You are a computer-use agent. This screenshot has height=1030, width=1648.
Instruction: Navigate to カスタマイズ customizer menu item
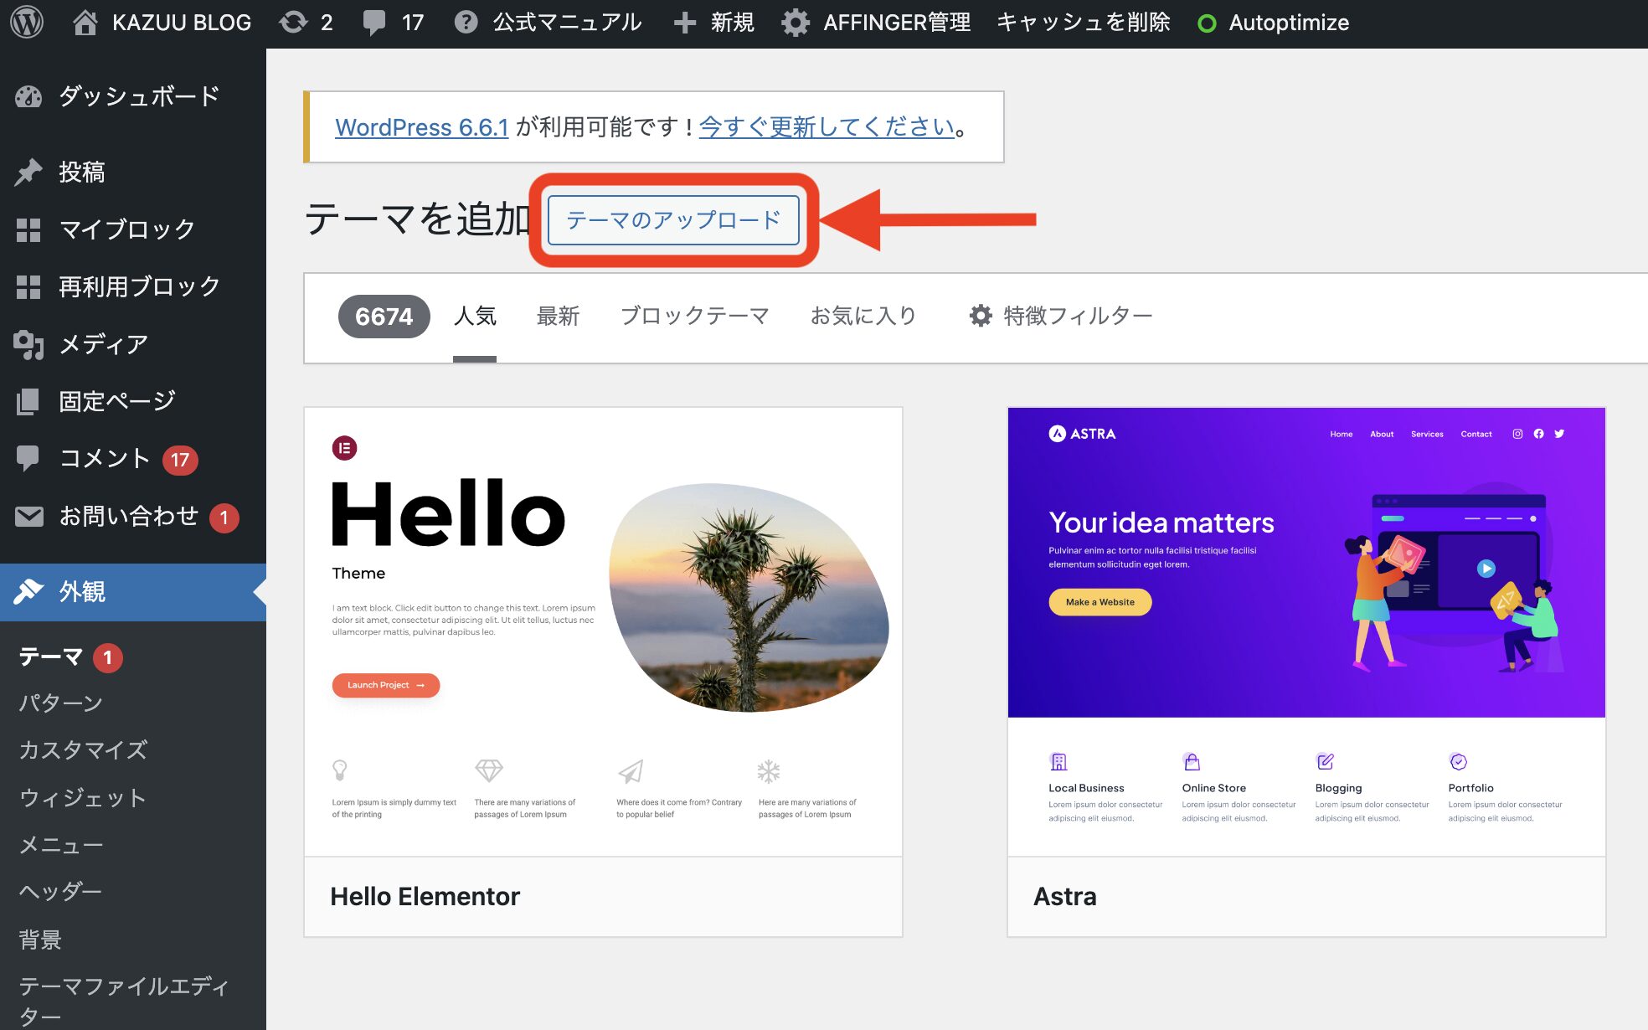(x=85, y=749)
